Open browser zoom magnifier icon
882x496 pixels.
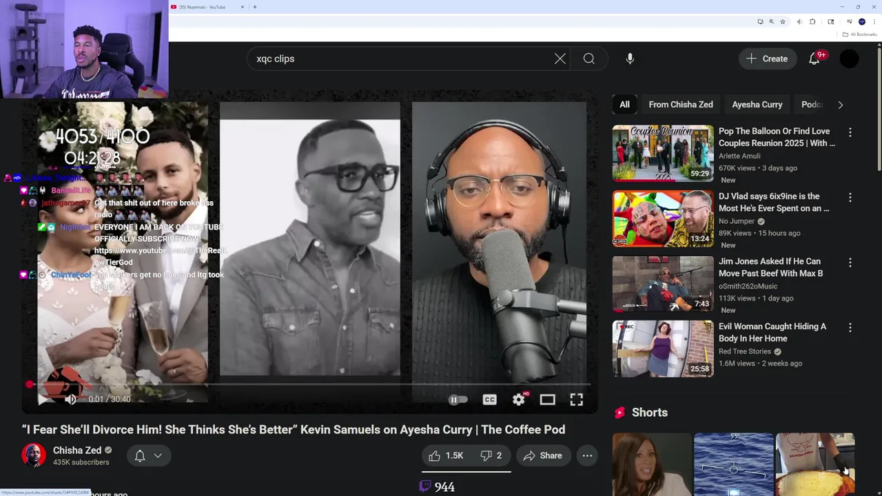772,22
